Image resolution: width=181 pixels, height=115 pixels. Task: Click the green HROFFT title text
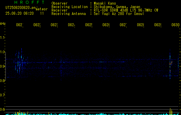[29, 2]
